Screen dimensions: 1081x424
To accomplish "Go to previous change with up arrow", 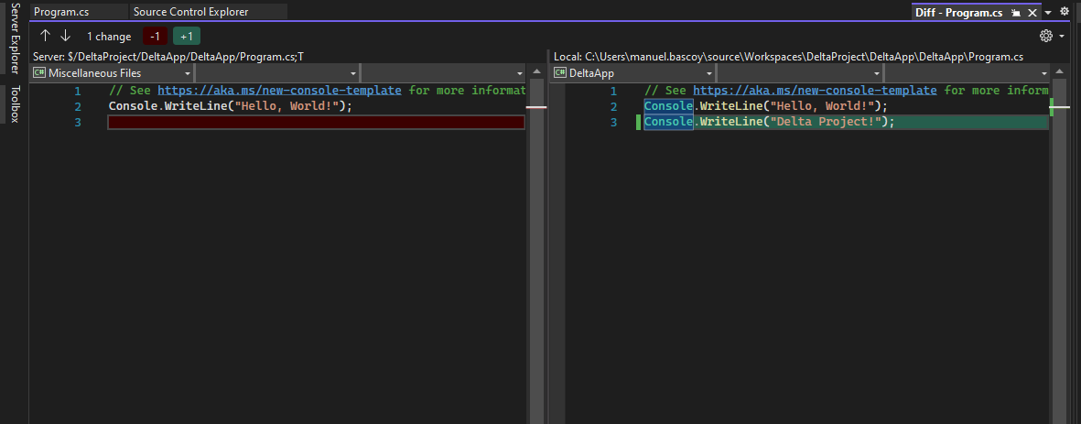I will 45,36.
